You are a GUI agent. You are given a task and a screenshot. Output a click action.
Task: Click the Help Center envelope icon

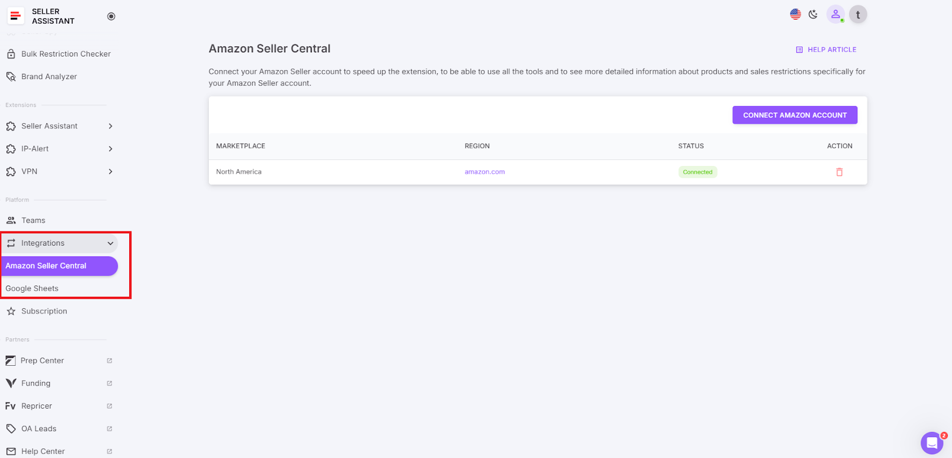pos(10,450)
